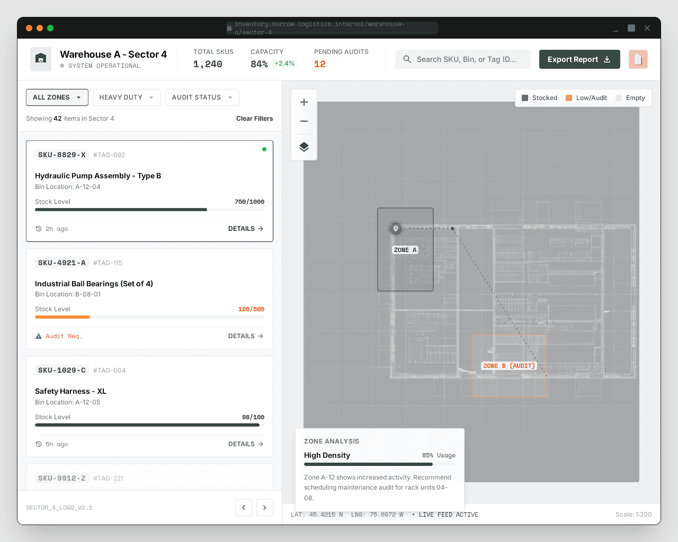Click the Zone A location pin marker

point(395,228)
